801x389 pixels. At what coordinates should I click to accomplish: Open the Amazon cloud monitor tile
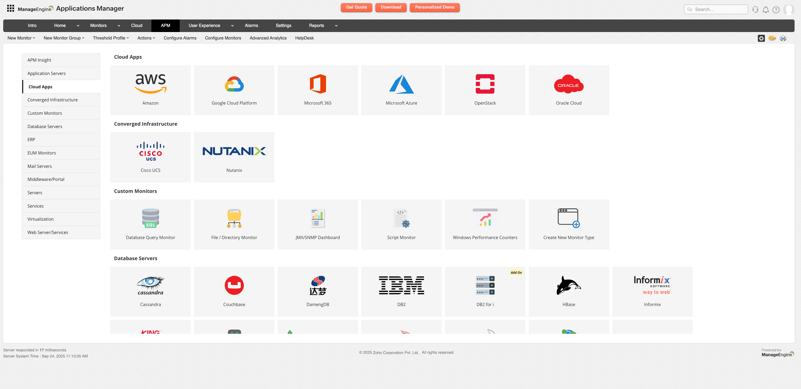150,90
